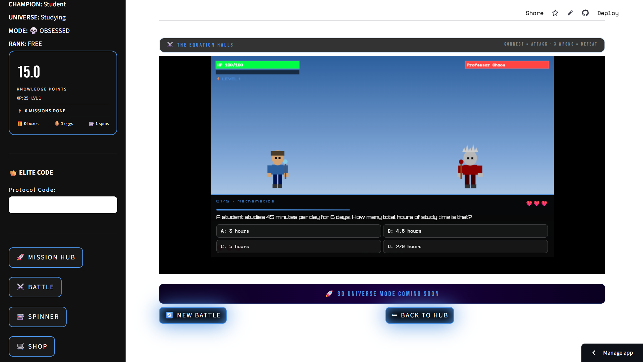Choose answer C: 5 hours
643x362 pixels.
click(x=298, y=247)
